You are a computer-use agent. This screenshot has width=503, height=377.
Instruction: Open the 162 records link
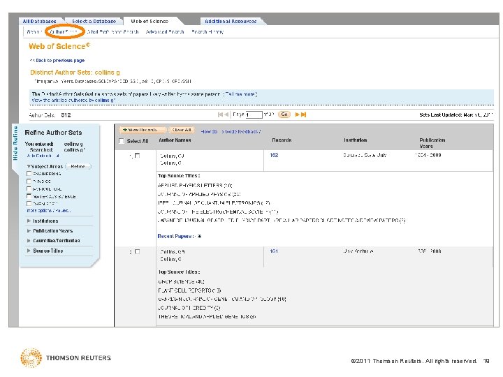274,155
